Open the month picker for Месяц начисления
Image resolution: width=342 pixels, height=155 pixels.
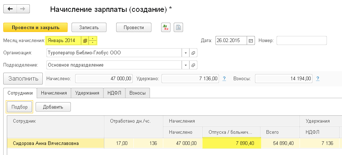tap(85, 41)
